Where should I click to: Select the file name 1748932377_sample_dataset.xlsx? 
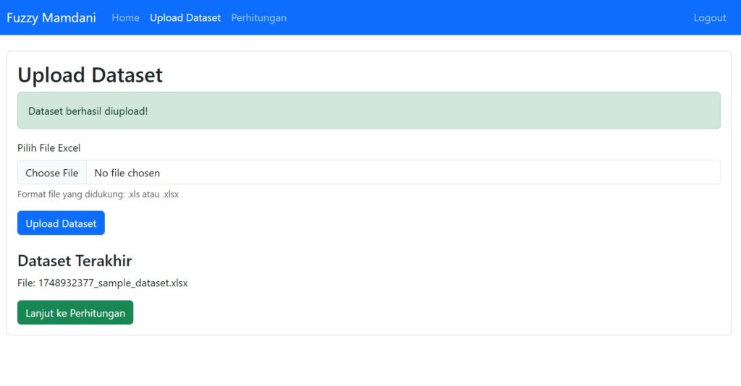coord(113,283)
